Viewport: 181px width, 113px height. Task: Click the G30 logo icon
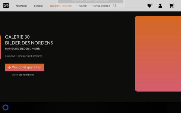(x=6, y=5)
